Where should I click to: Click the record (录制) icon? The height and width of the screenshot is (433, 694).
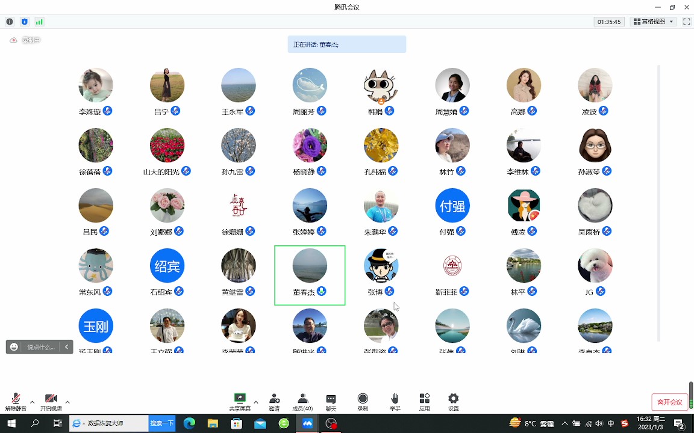point(363,401)
